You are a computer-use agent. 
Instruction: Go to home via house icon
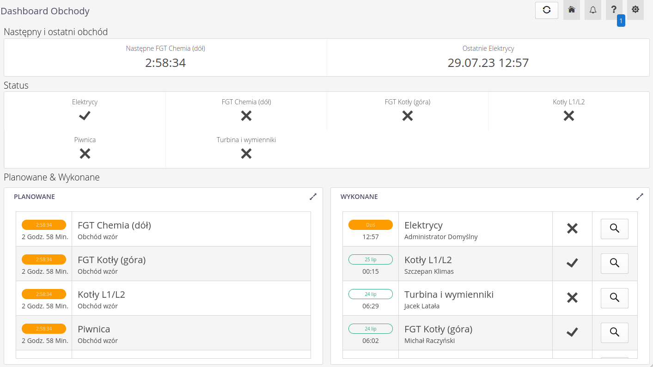[x=571, y=10]
